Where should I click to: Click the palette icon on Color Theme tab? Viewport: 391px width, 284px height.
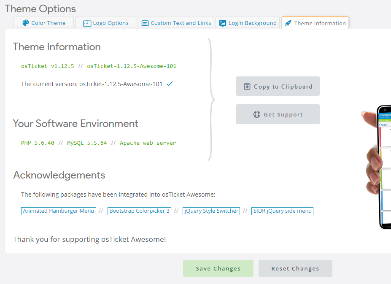pos(26,23)
